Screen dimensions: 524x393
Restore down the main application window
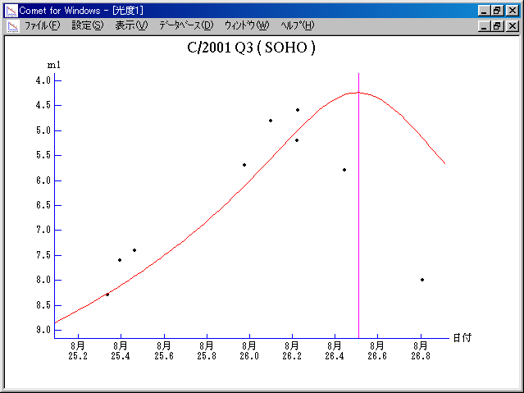pos(498,10)
